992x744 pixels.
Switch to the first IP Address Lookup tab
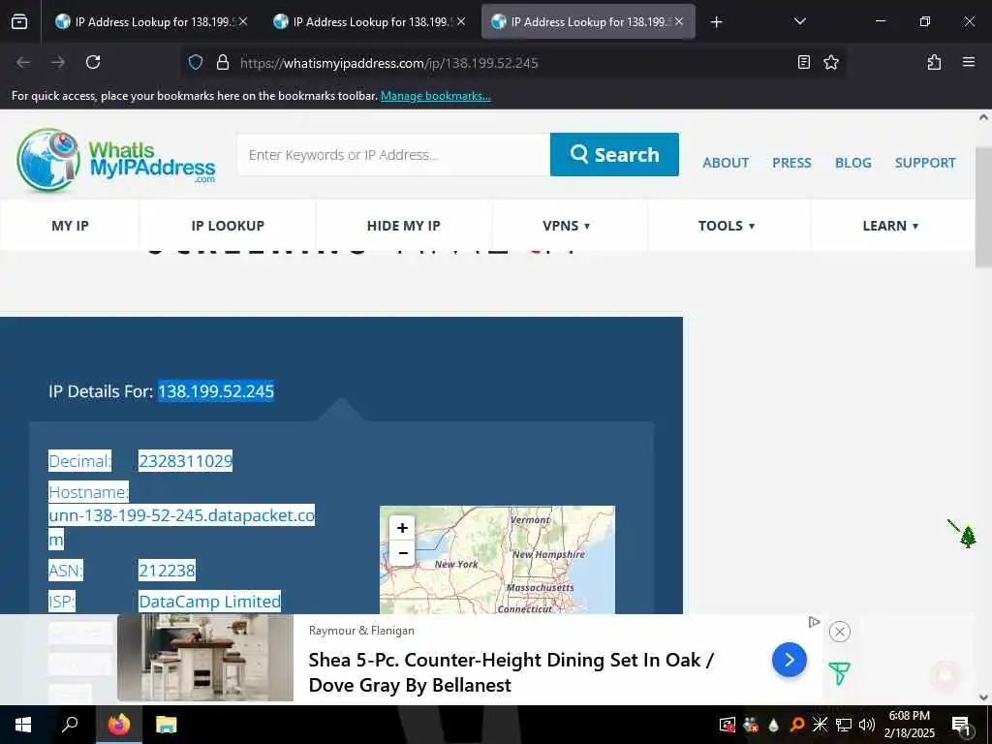click(150, 22)
